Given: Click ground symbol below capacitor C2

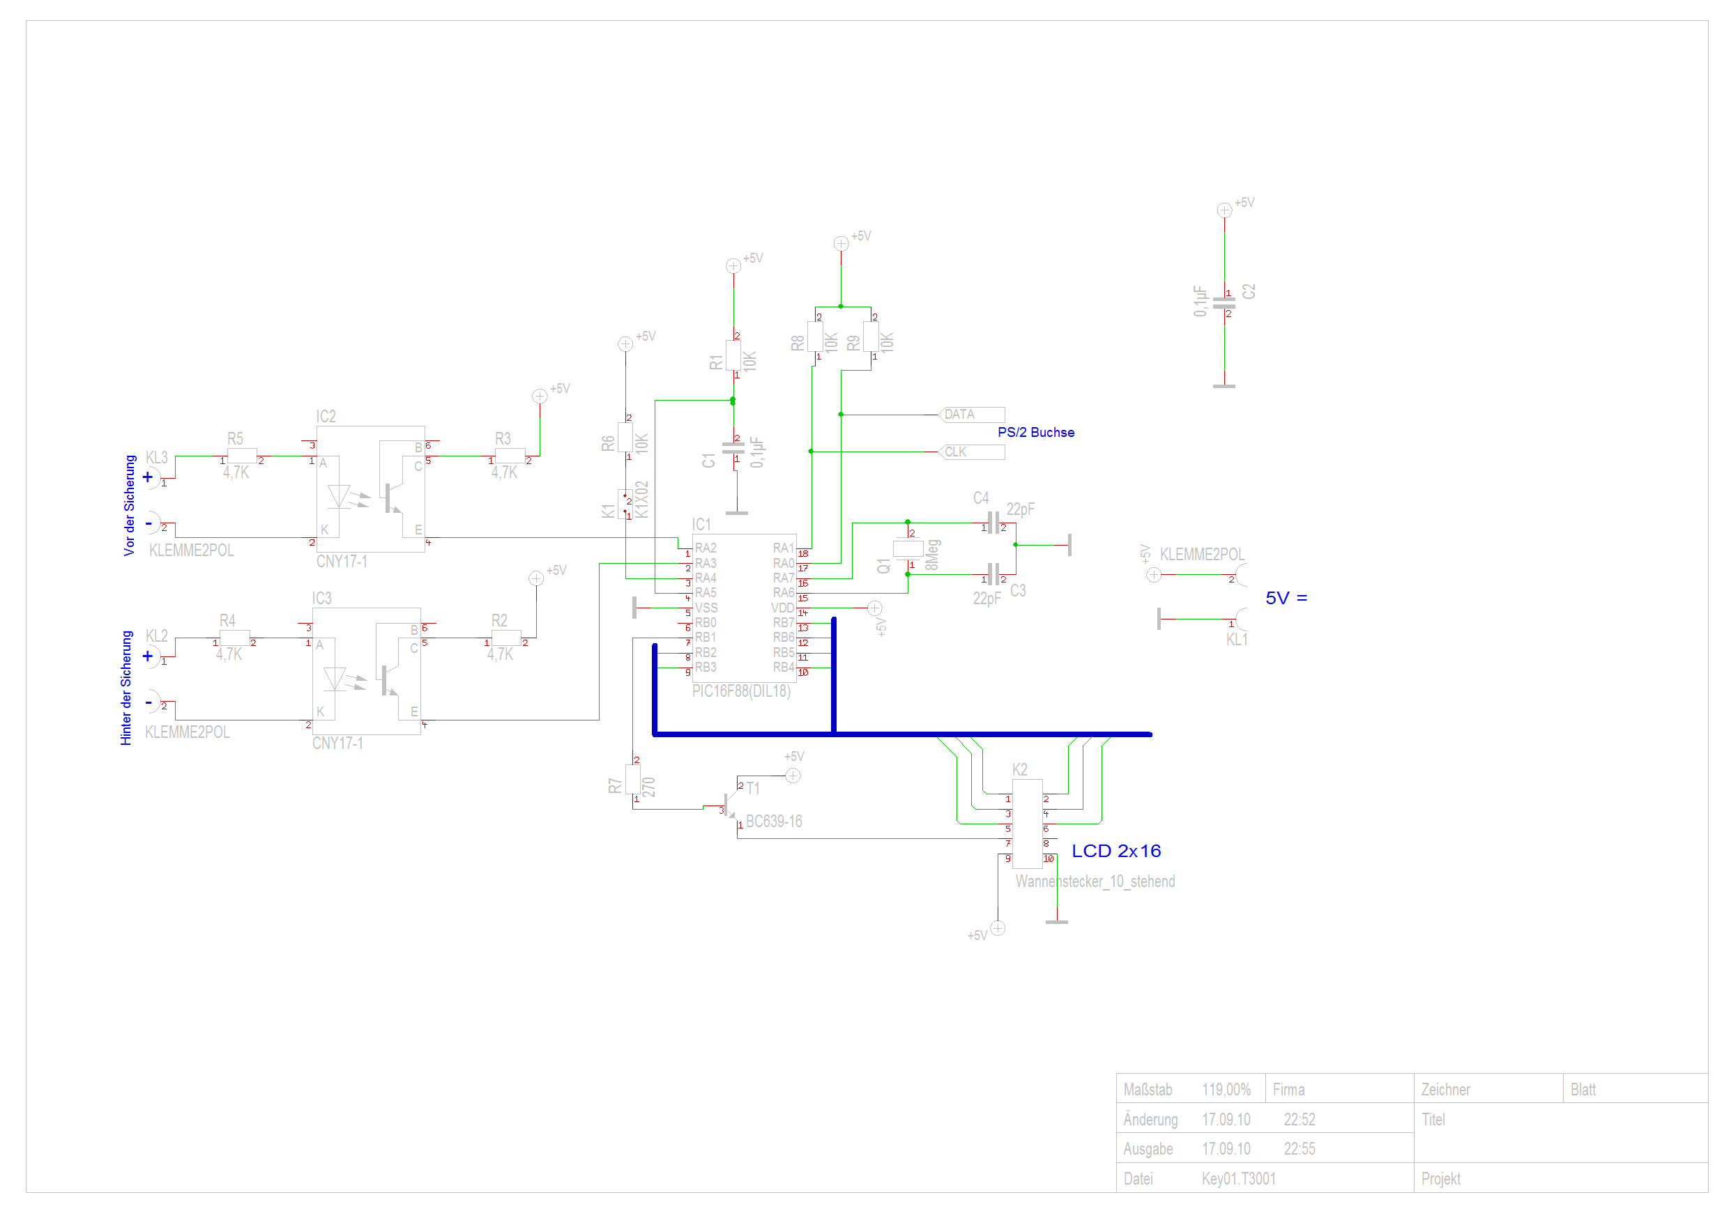Looking at the screenshot, I should coord(1224,386).
